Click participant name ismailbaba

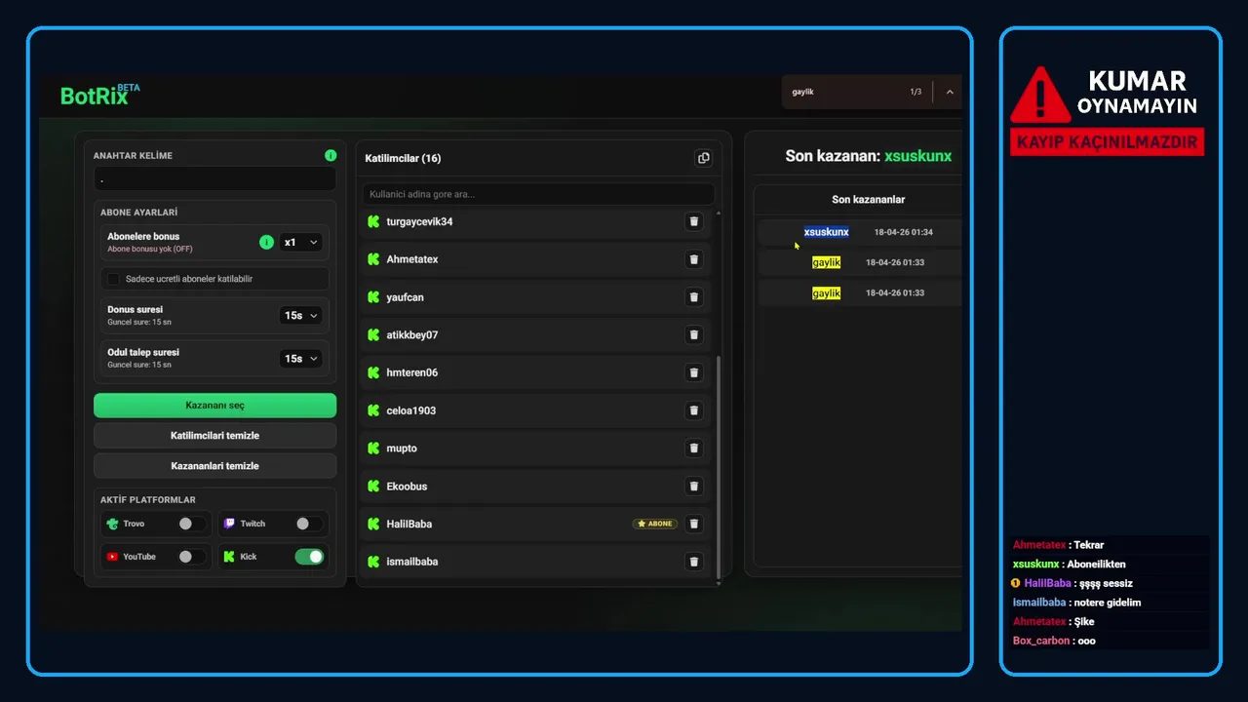pyautogui.click(x=411, y=562)
